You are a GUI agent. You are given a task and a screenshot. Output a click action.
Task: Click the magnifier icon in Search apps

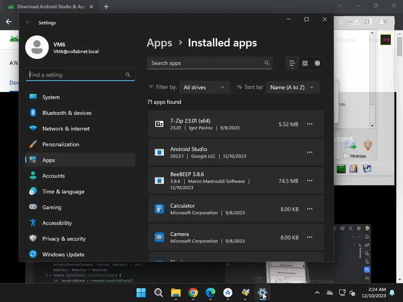tap(266, 63)
